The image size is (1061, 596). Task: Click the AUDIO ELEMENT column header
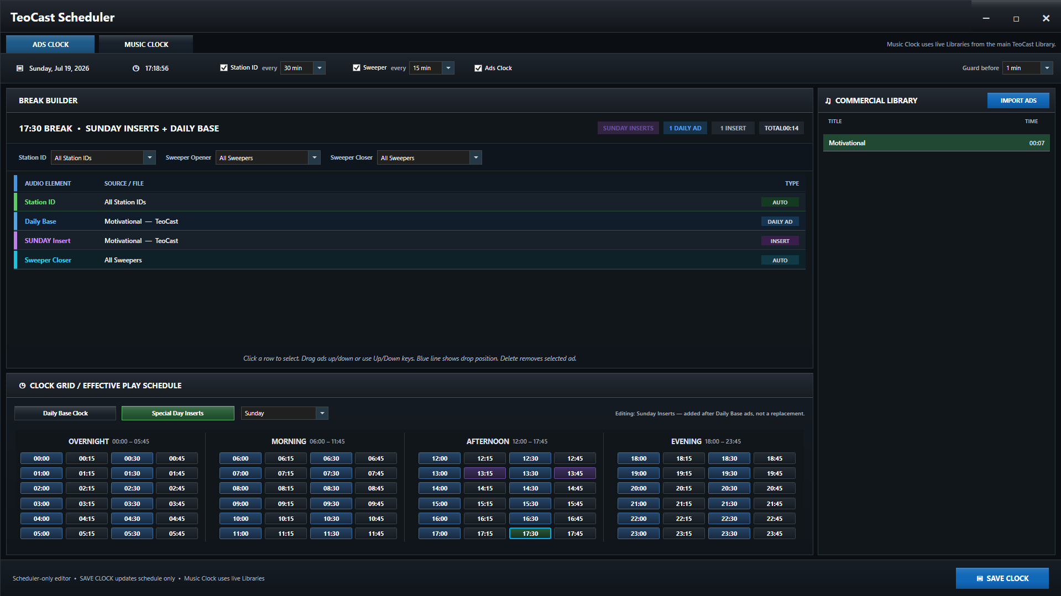pos(48,183)
